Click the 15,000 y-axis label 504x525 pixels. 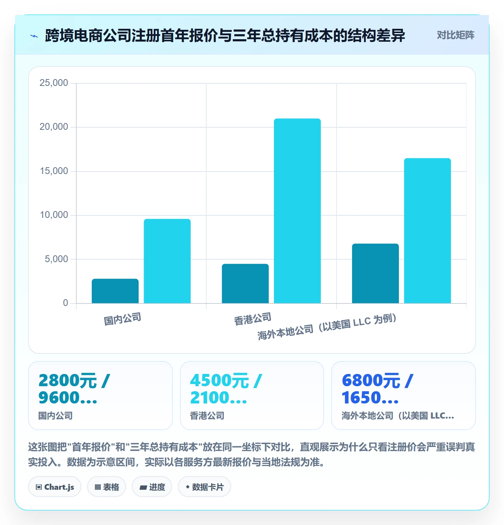point(54,171)
